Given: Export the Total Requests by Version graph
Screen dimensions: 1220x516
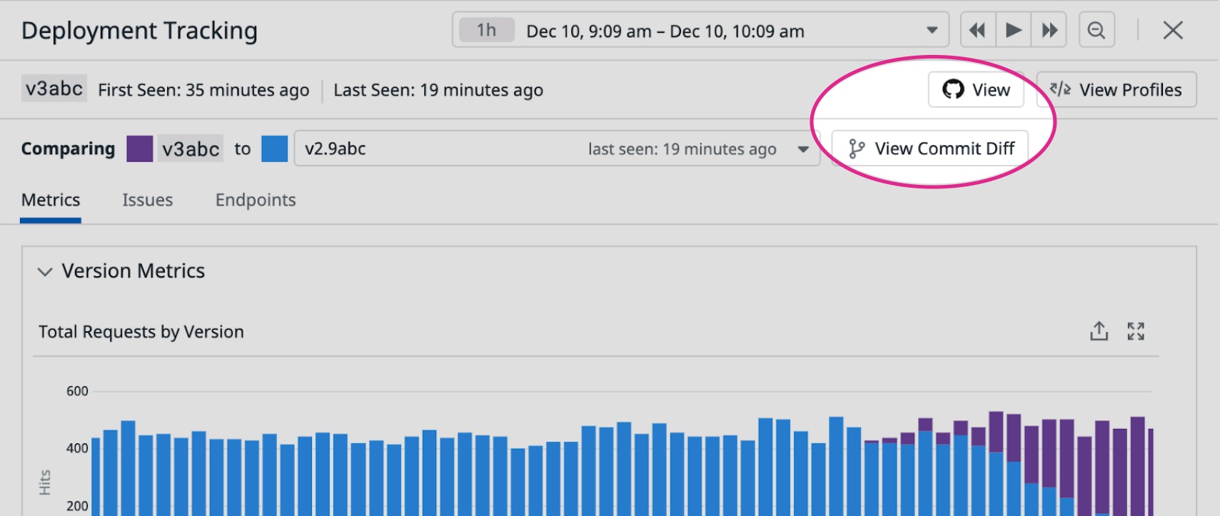Looking at the screenshot, I should click(1099, 331).
